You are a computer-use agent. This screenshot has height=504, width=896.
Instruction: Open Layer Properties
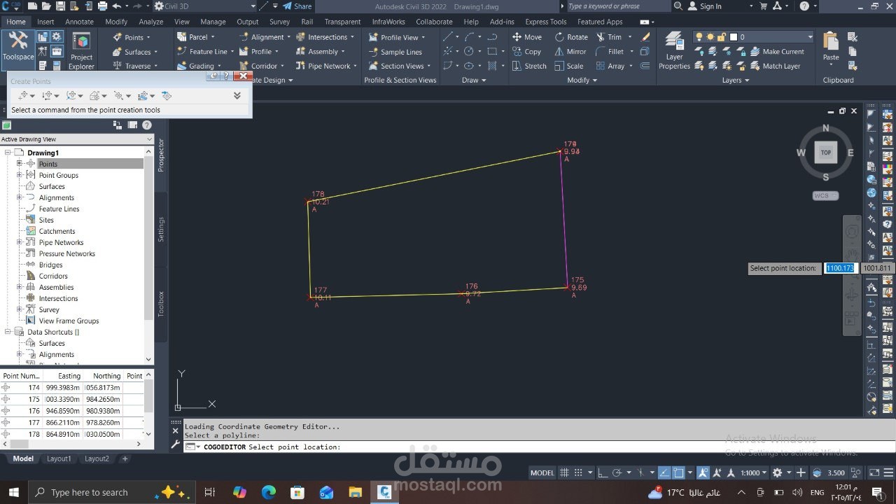674,50
